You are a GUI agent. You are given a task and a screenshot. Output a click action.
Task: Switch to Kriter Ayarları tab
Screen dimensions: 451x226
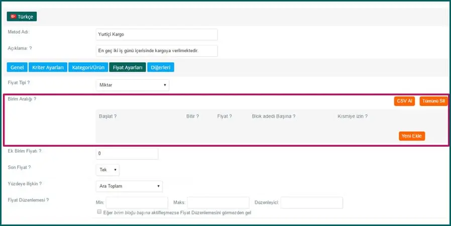coord(48,67)
